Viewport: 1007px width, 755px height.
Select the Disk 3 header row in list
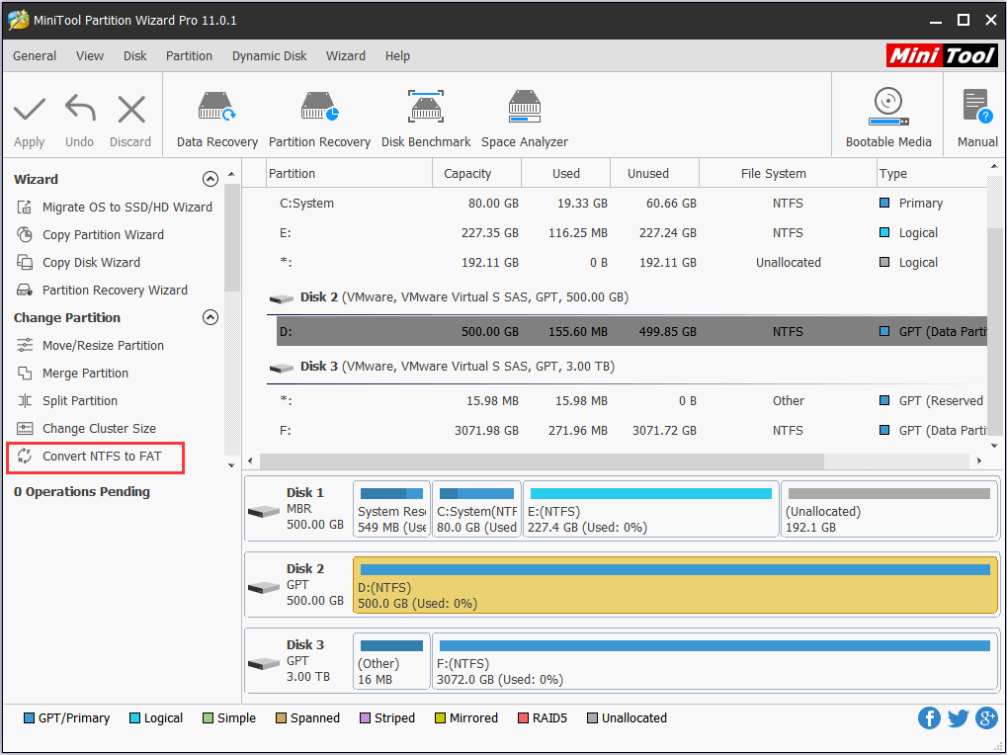click(x=627, y=367)
